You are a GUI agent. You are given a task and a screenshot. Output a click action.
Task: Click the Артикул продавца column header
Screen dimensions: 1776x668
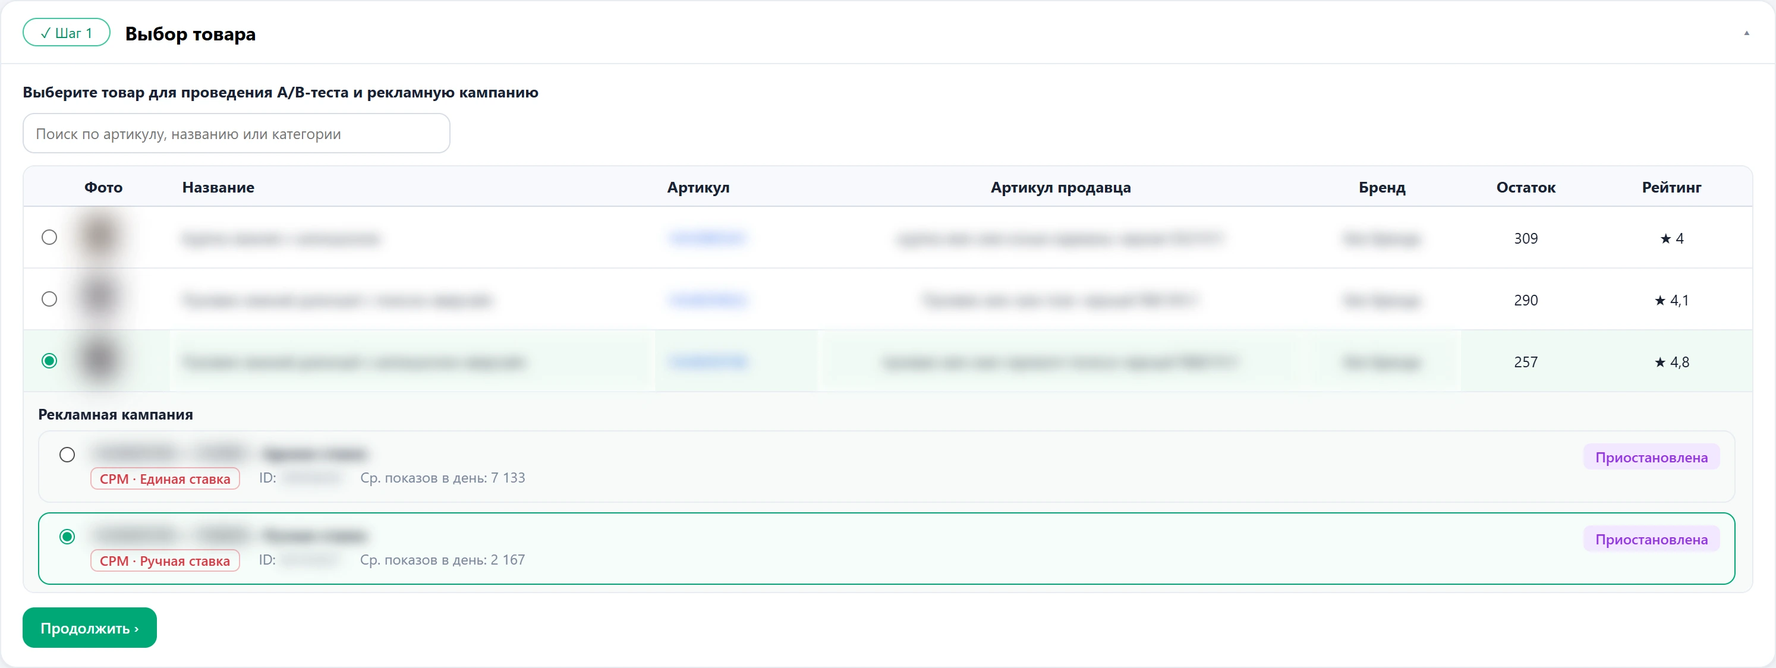click(x=1060, y=187)
